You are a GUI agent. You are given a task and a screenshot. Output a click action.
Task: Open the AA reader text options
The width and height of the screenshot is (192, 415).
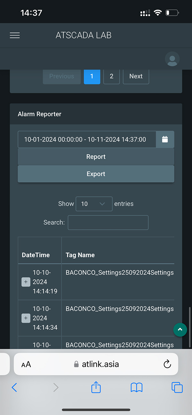pyautogui.click(x=26, y=364)
